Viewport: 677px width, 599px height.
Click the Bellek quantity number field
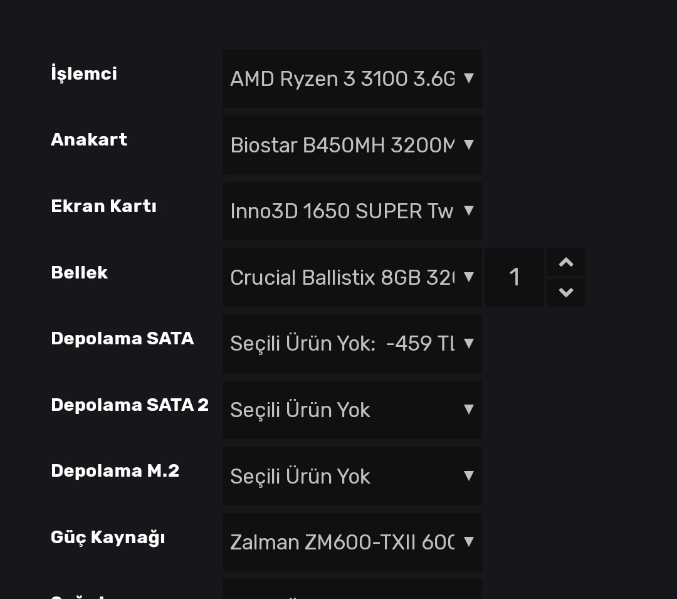point(515,277)
